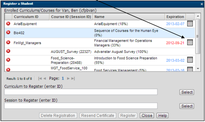
Task: Click inside Curriculum to Register ID field
Action: [81, 92]
